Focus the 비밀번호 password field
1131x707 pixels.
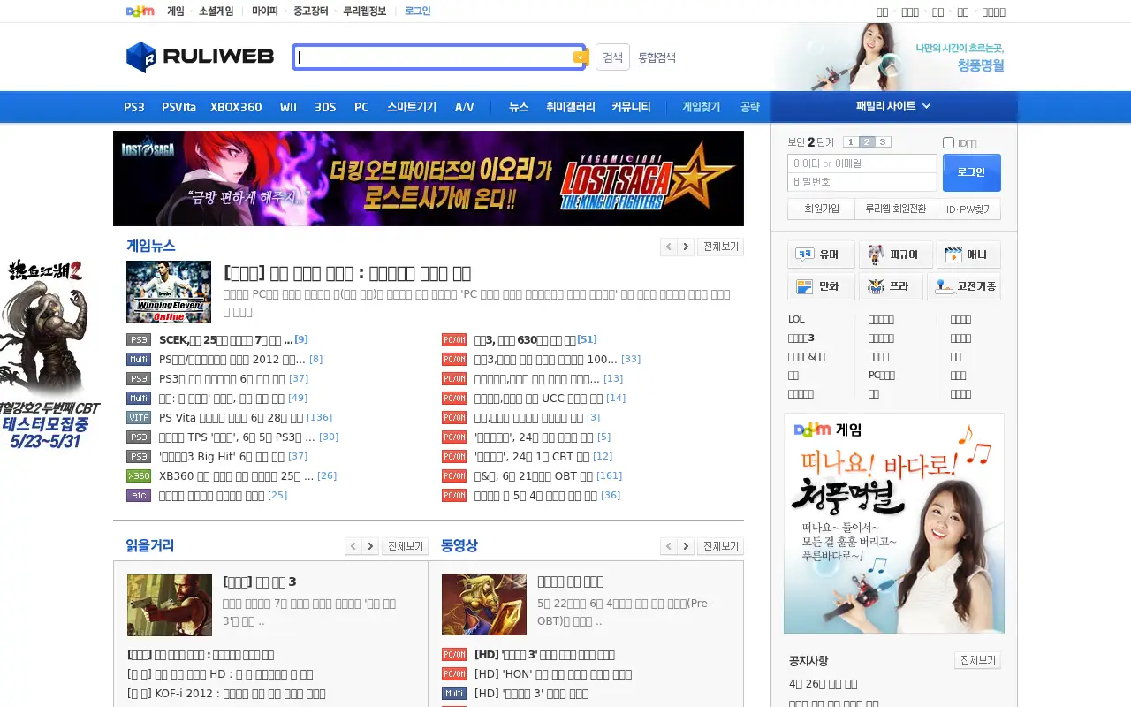tap(862, 182)
